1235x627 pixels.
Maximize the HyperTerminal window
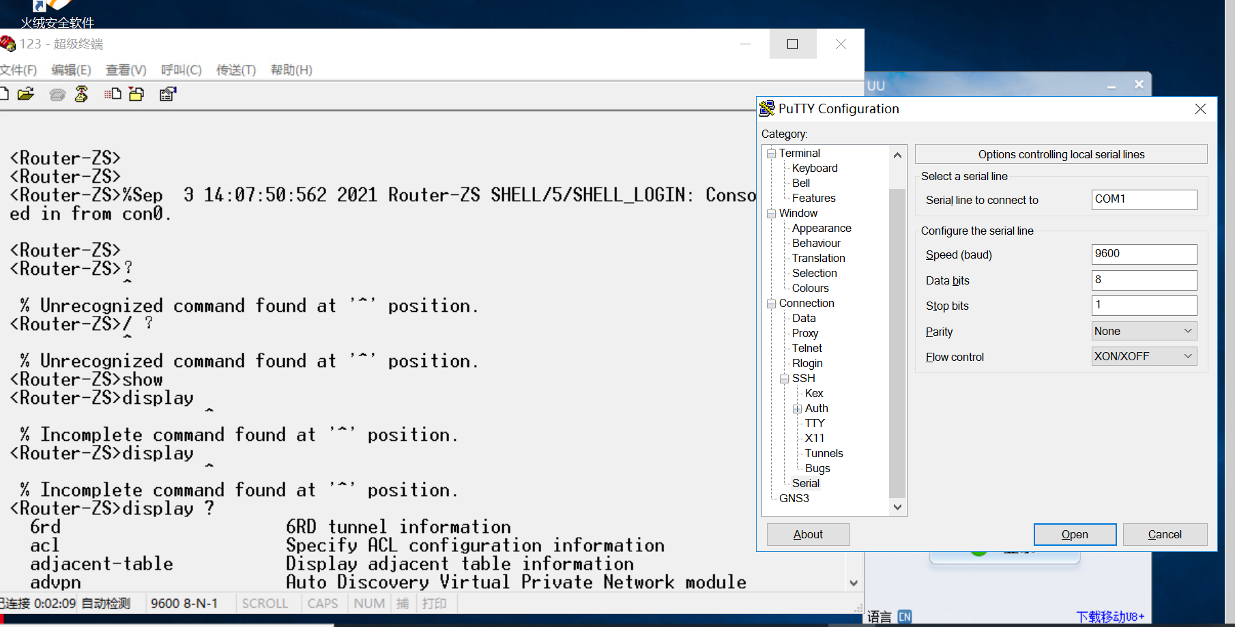(793, 44)
